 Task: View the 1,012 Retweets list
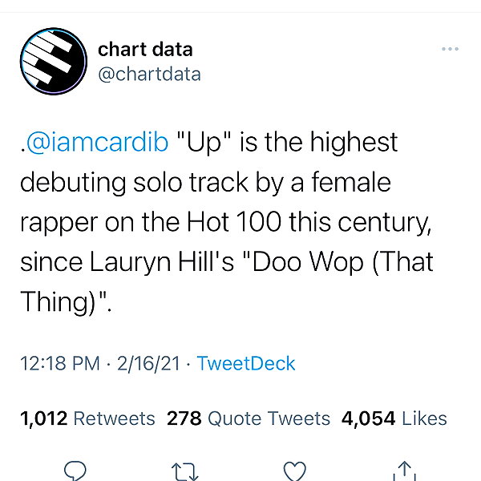[x=87, y=418]
